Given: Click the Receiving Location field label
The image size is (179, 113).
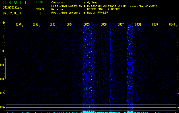Looking at the screenshot, I should tap(67, 6).
